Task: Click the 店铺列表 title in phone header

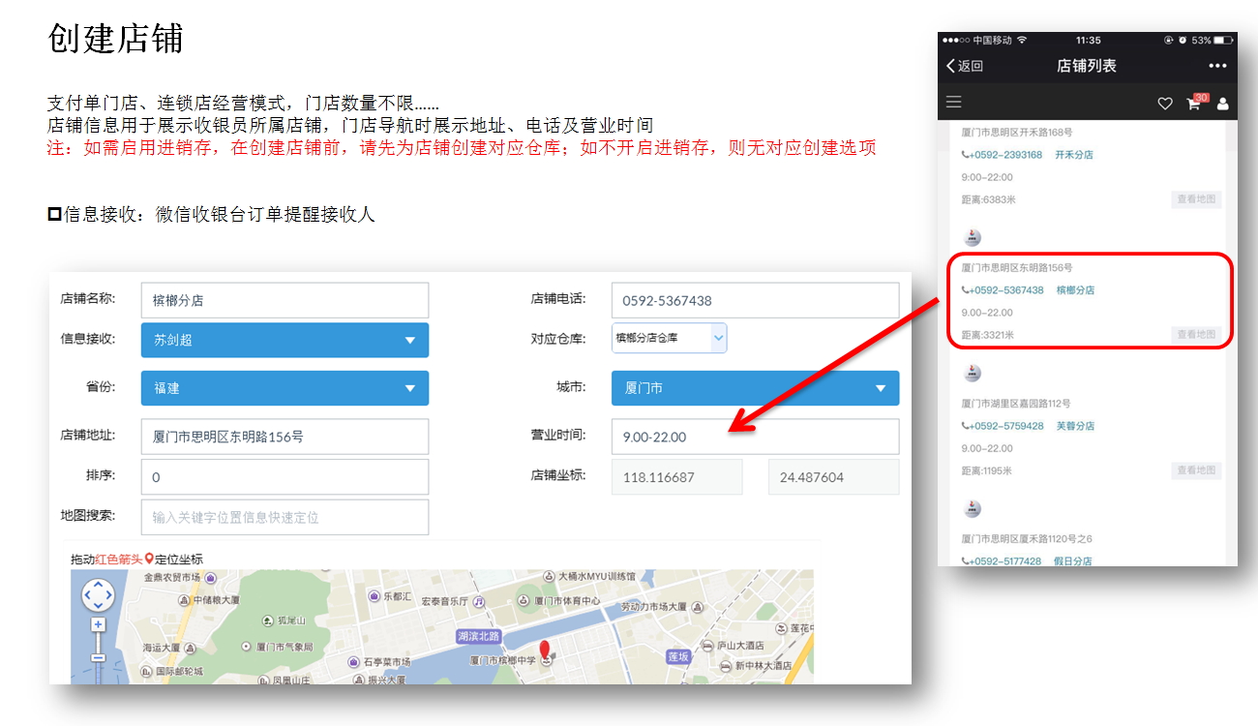Action: pos(1087,66)
